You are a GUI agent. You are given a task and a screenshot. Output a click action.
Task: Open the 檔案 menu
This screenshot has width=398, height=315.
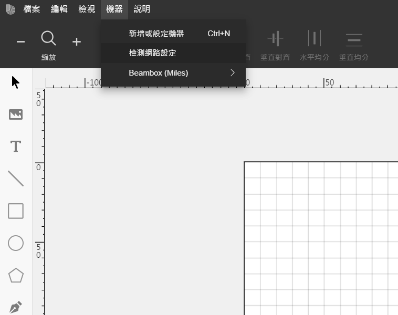32,9
